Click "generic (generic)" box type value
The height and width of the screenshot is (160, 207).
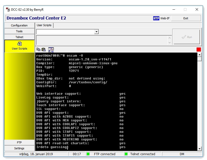(x=86, y=67)
